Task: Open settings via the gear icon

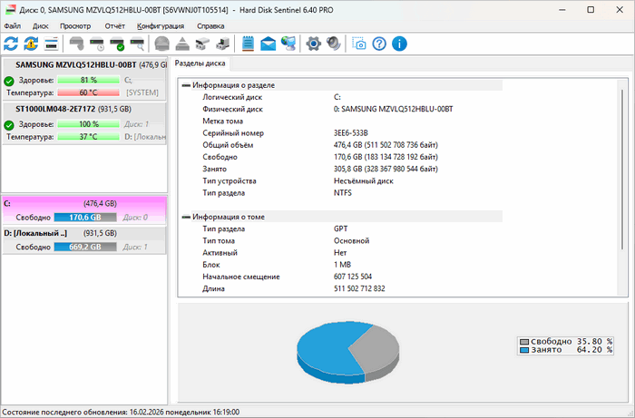Action: click(x=314, y=44)
